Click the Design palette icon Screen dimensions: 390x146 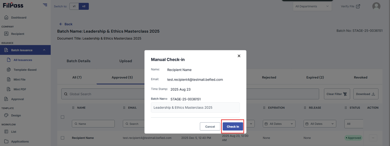point(6,115)
